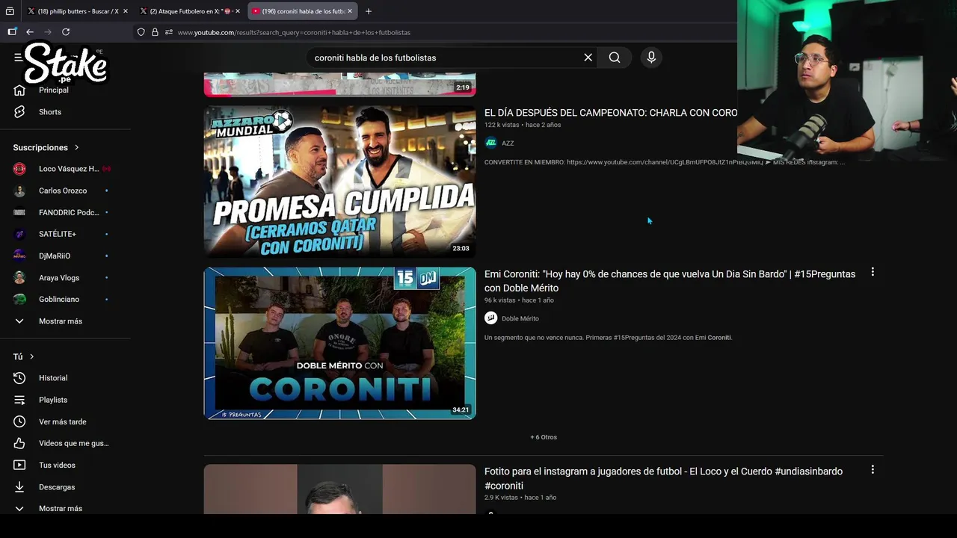Open options menu for Fotito para el instagram video
957x538 pixels.
pyautogui.click(x=873, y=470)
